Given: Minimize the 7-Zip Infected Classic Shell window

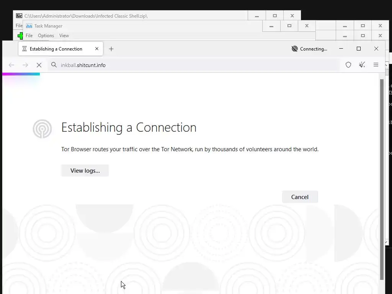Looking at the screenshot, I should tap(257, 16).
